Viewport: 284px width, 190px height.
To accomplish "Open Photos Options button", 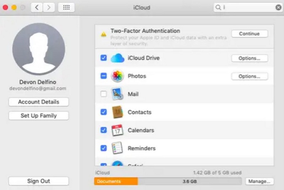I will pyautogui.click(x=250, y=76).
